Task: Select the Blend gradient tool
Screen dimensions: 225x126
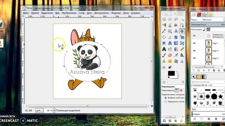Action: tap(176, 49)
